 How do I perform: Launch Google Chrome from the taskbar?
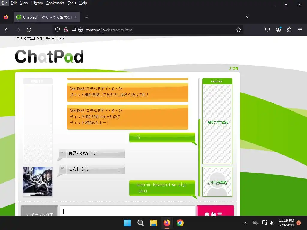[180, 223]
